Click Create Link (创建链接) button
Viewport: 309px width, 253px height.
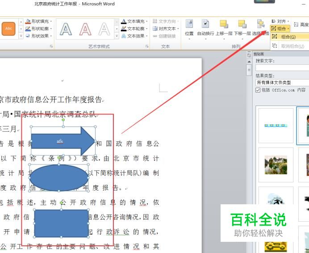pyautogui.click(x=164, y=36)
